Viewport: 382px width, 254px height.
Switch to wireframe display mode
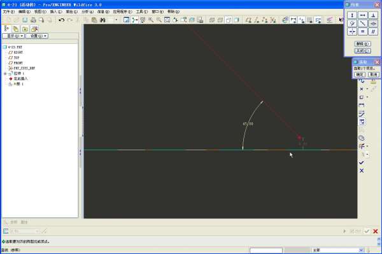pos(212,20)
